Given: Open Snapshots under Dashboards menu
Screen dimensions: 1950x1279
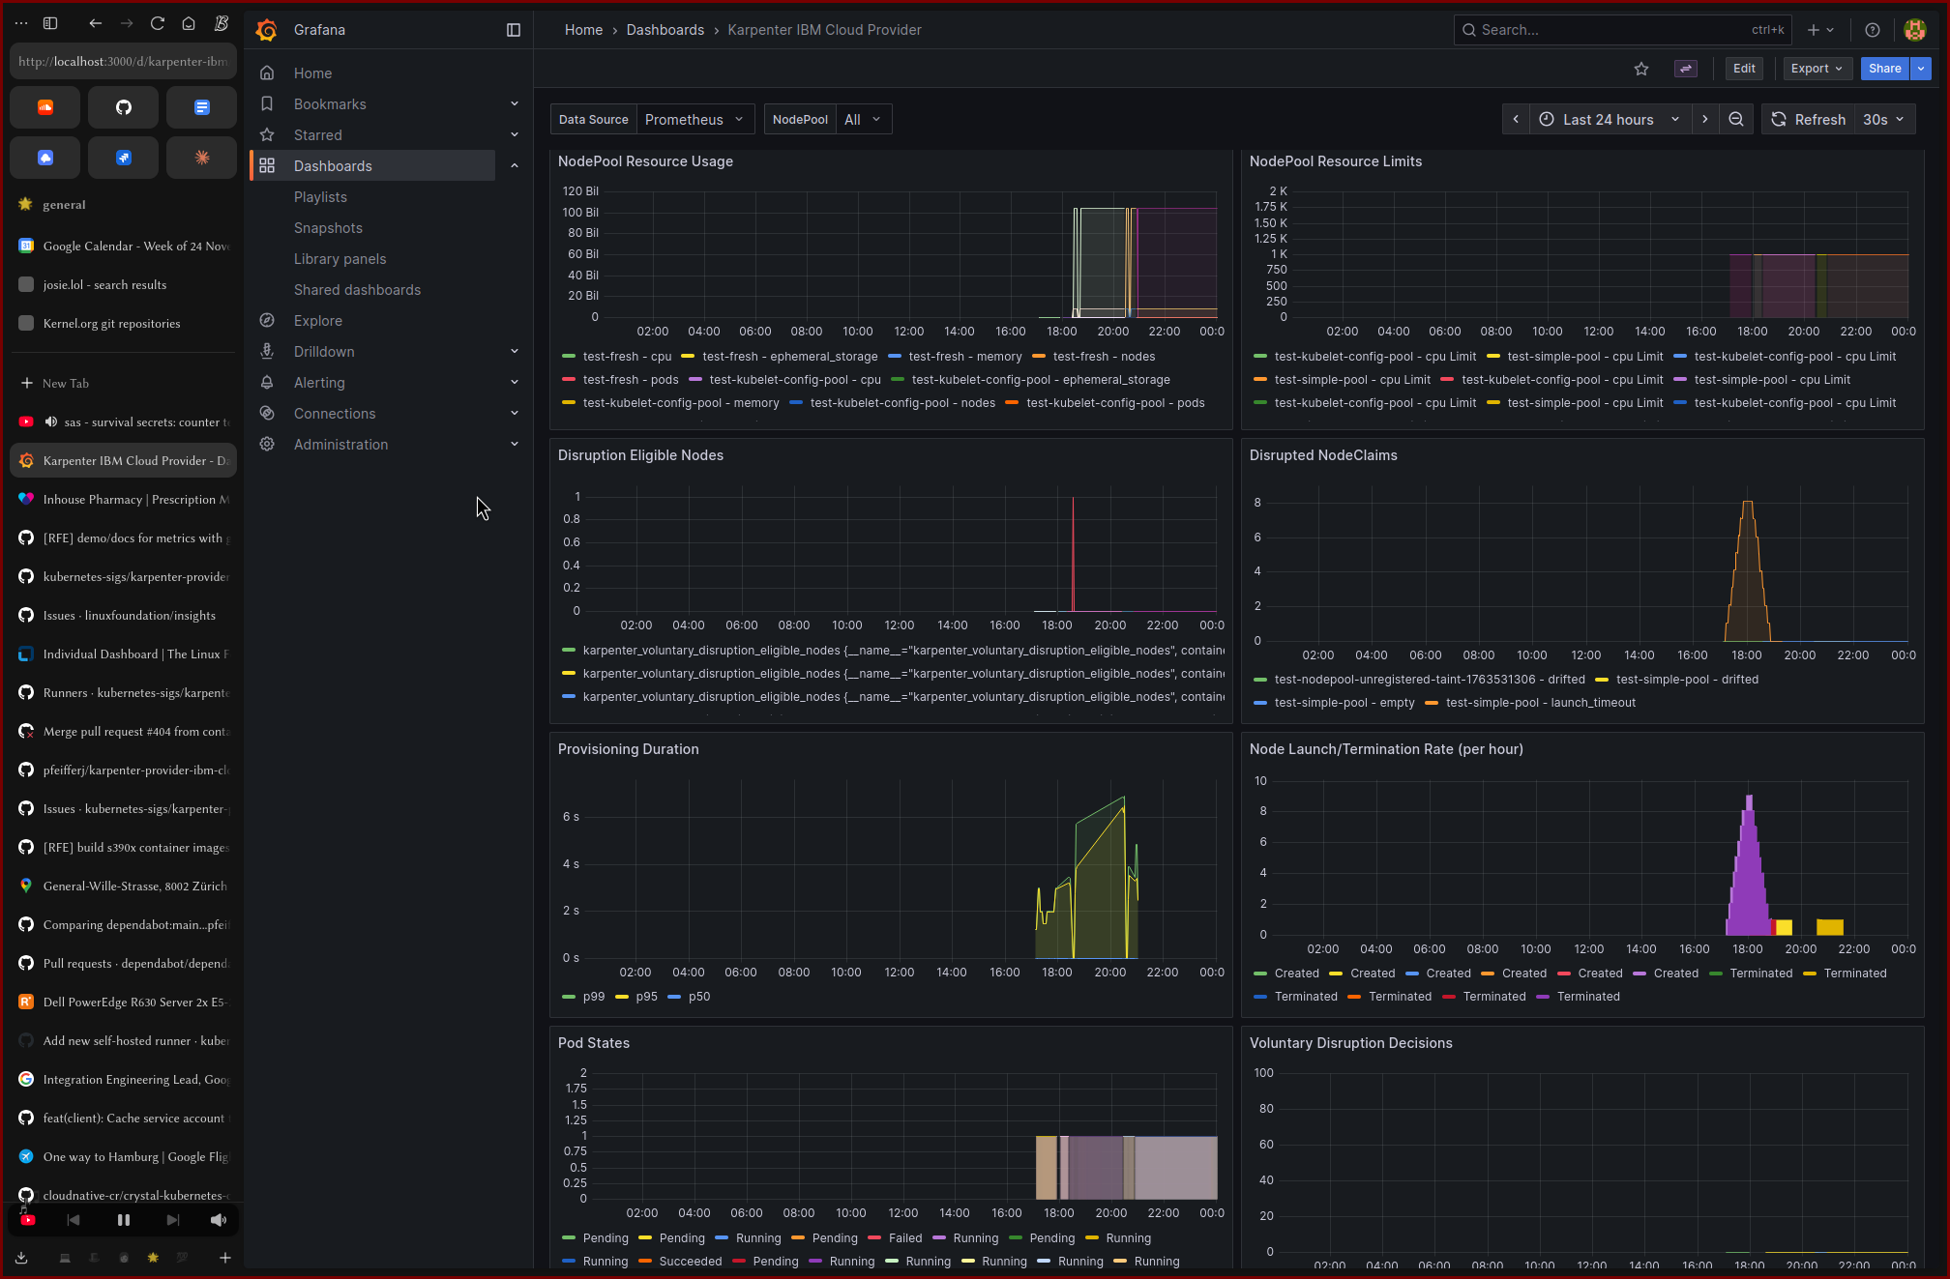Looking at the screenshot, I should pyautogui.click(x=328, y=228).
